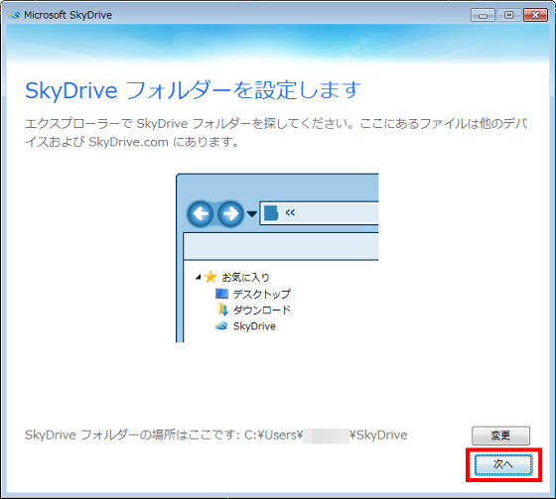556x499 pixels.
Task: Click the illustrated address bar with « symbol
Action: click(x=319, y=213)
